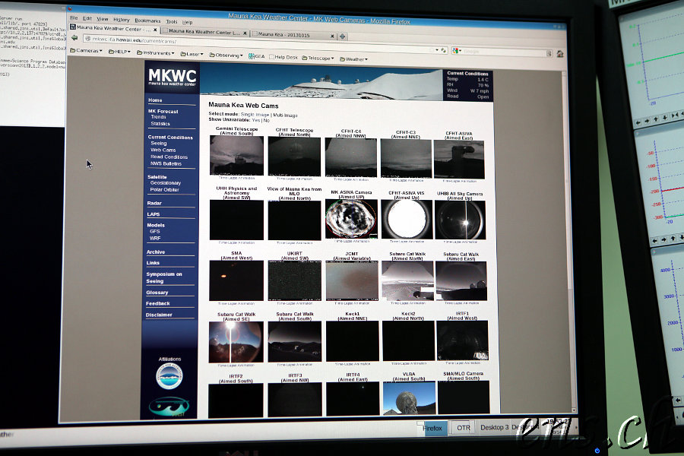Open the JCMT webcam image

coord(352,281)
